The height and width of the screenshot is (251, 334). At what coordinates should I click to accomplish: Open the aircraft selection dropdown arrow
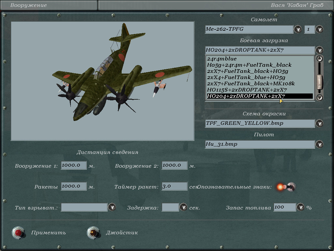click(x=298, y=29)
